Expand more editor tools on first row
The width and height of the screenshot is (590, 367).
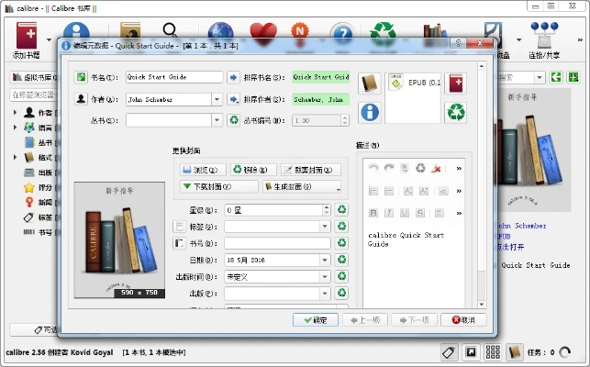click(x=459, y=168)
